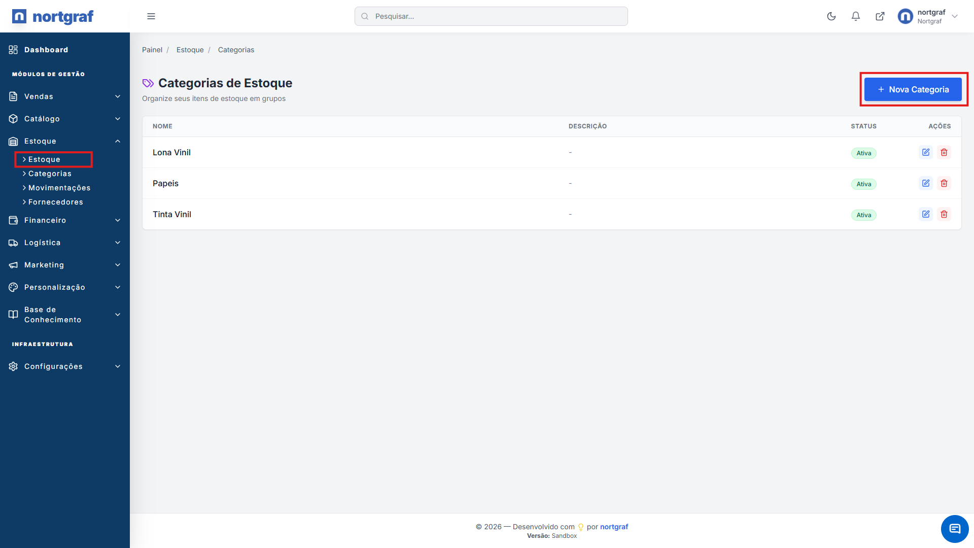
Task: Delete the Papeis category
Action: pyautogui.click(x=944, y=183)
